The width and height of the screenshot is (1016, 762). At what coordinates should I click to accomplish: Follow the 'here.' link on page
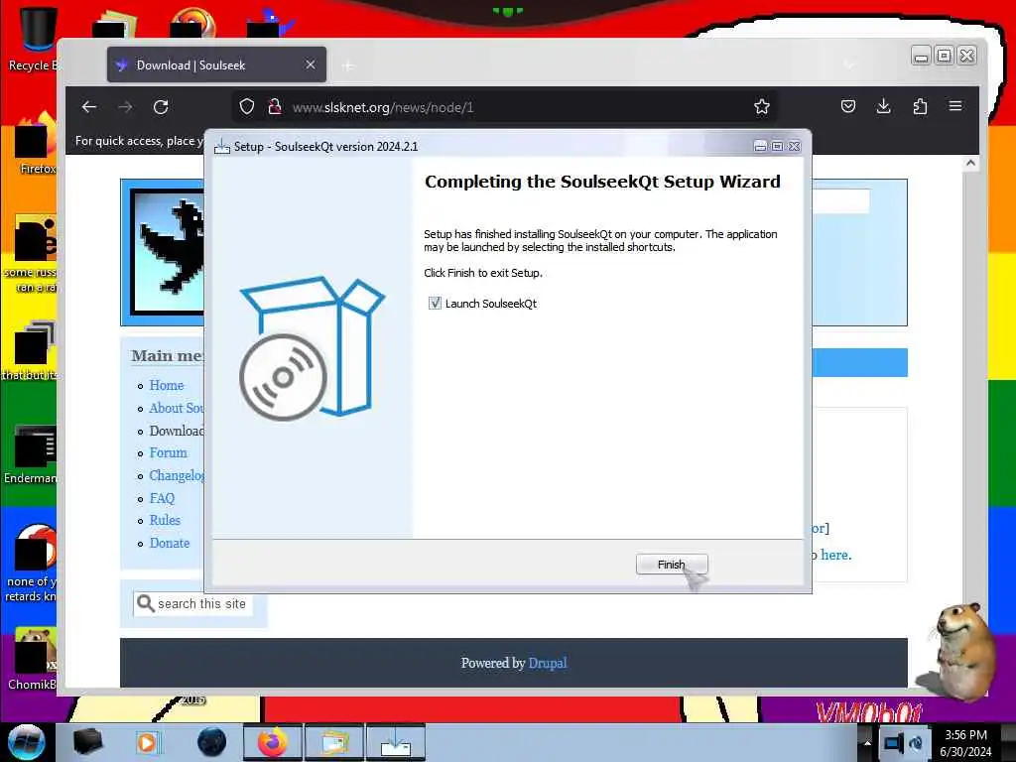tap(835, 555)
